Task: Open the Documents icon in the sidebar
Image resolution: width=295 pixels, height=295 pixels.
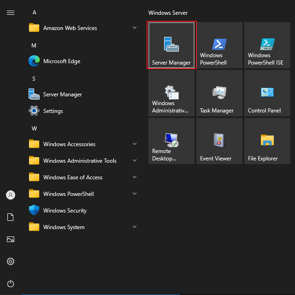Action: [11, 217]
